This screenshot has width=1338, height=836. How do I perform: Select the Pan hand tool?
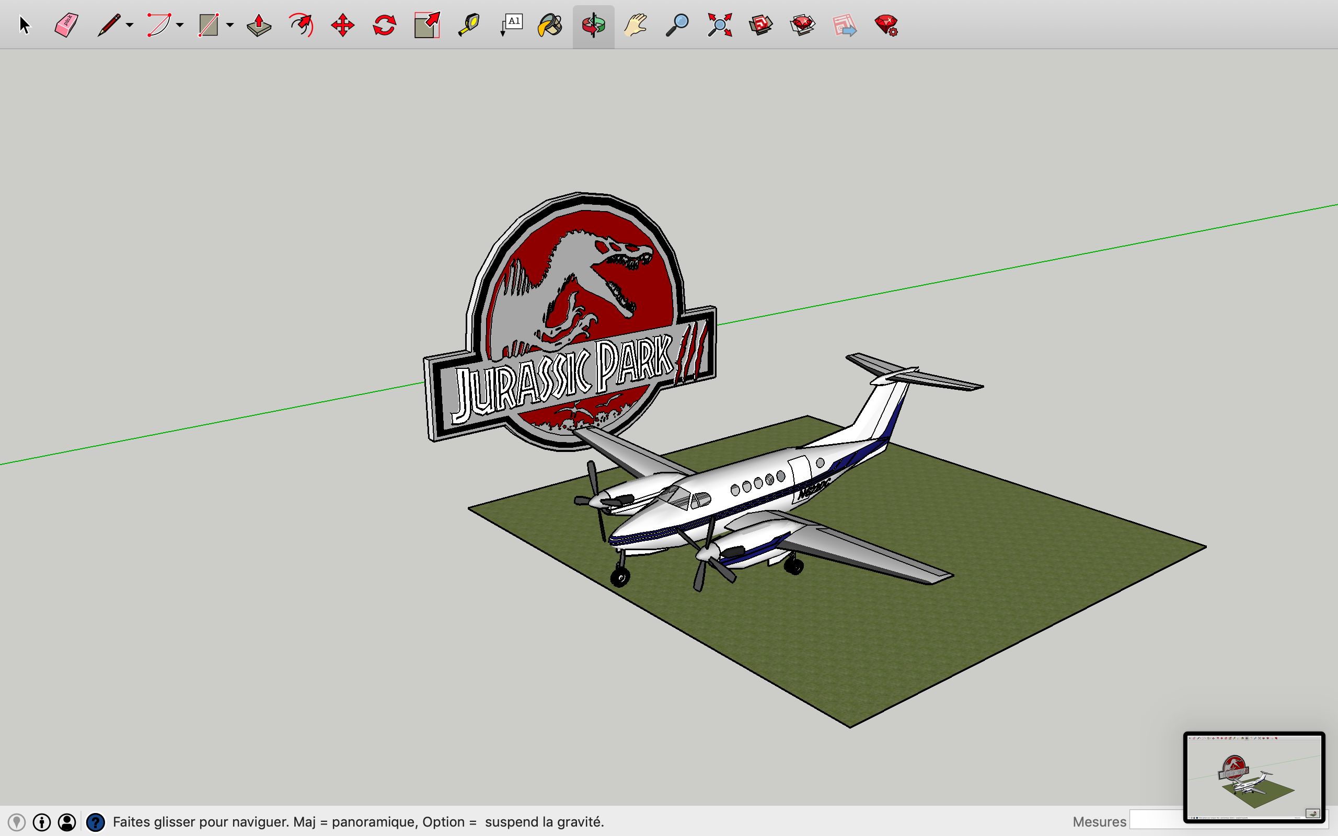point(636,26)
